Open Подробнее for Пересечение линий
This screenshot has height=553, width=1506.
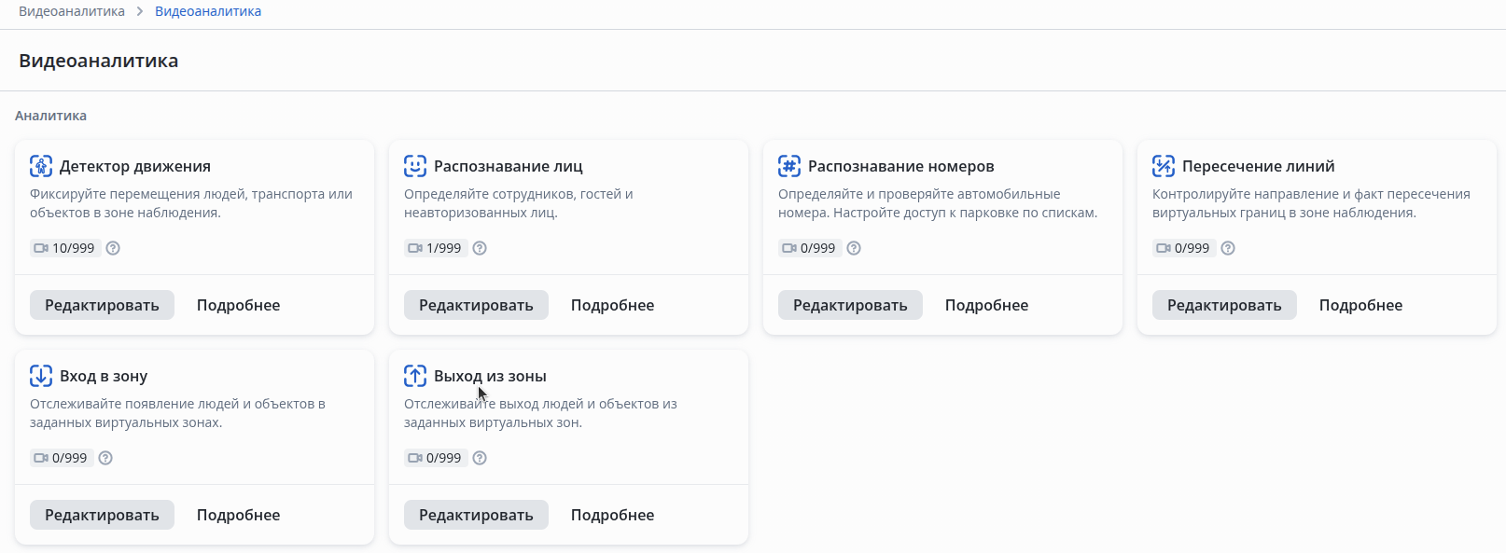[1360, 305]
